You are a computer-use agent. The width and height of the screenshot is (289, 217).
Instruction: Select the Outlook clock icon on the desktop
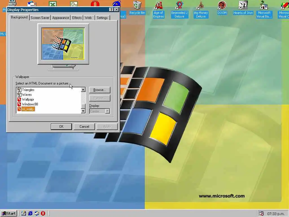74,4
